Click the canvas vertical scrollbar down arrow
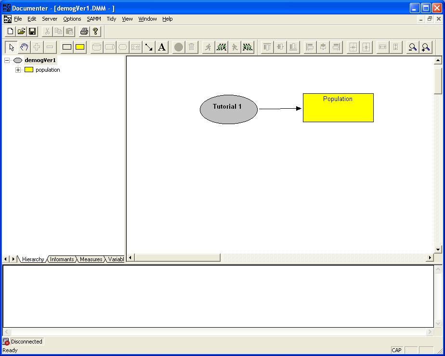Image resolution: width=445 pixels, height=356 pixels. click(438, 249)
